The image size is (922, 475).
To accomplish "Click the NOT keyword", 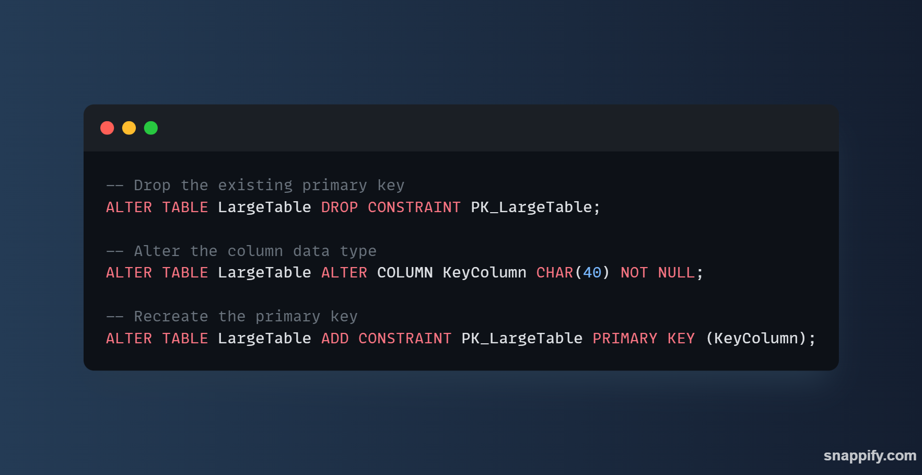I will pos(634,273).
